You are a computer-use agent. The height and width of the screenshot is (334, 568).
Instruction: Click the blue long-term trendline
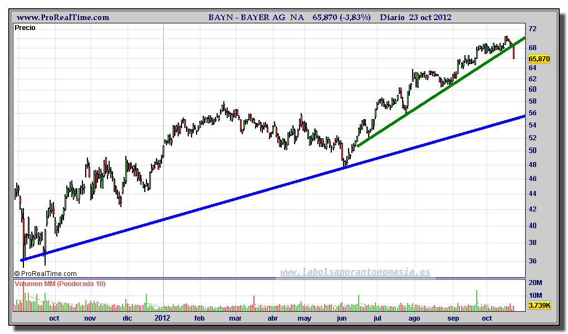pyautogui.click(x=273, y=188)
